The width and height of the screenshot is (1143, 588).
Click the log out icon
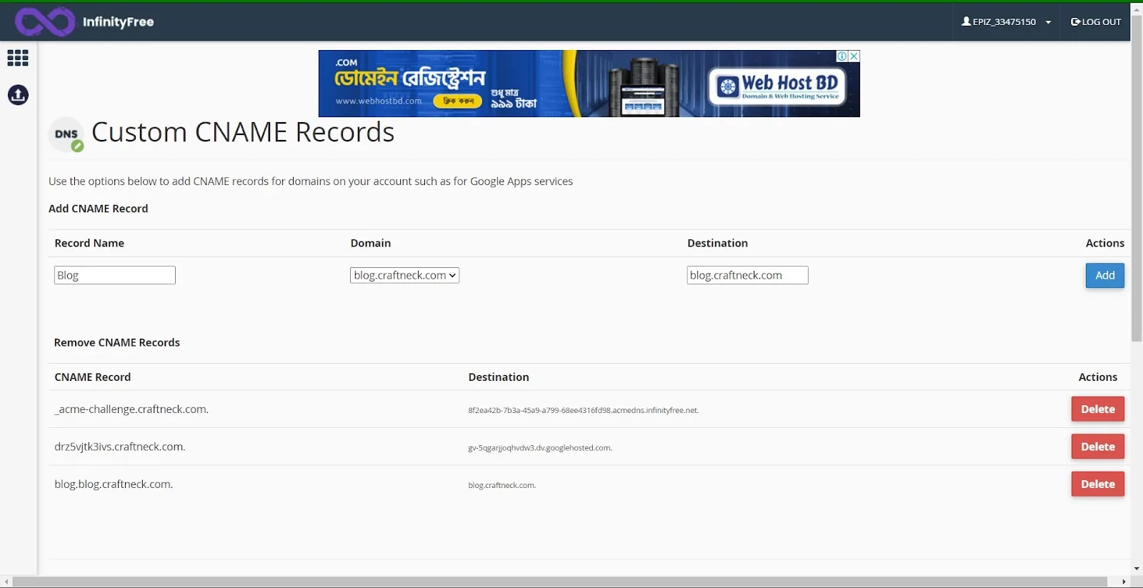pos(1075,21)
